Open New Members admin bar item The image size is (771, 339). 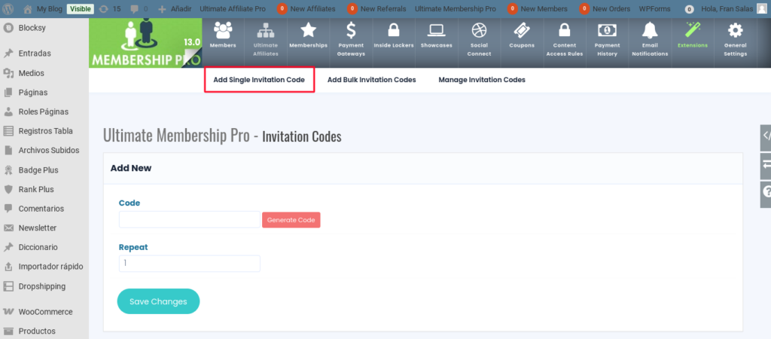point(537,9)
